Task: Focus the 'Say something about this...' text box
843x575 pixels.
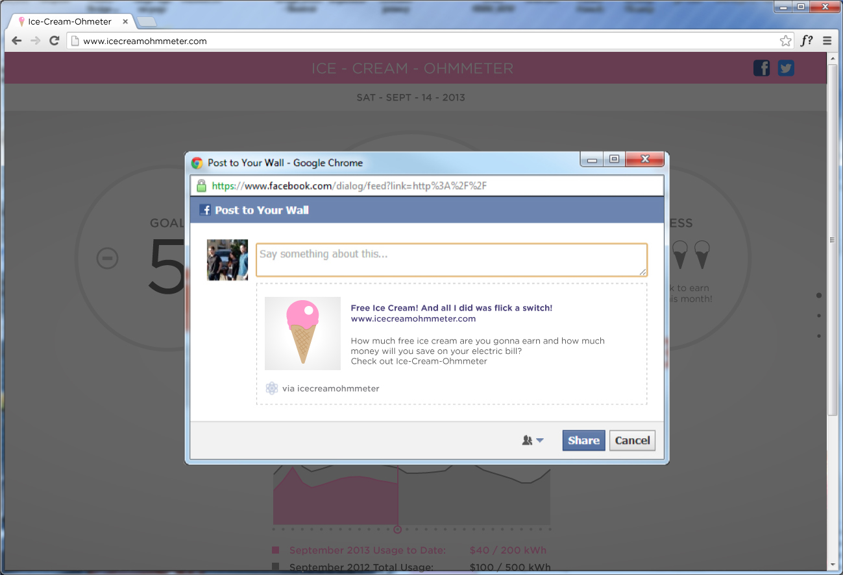Action: 452,260
